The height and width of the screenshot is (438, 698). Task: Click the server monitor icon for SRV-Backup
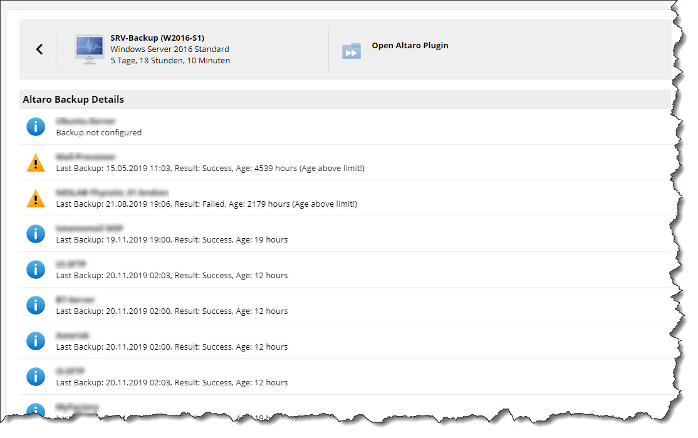90,50
